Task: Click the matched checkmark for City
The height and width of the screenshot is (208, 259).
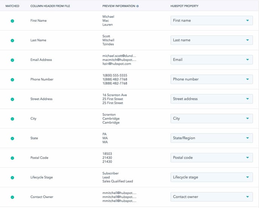Action: pyautogui.click(x=12, y=119)
